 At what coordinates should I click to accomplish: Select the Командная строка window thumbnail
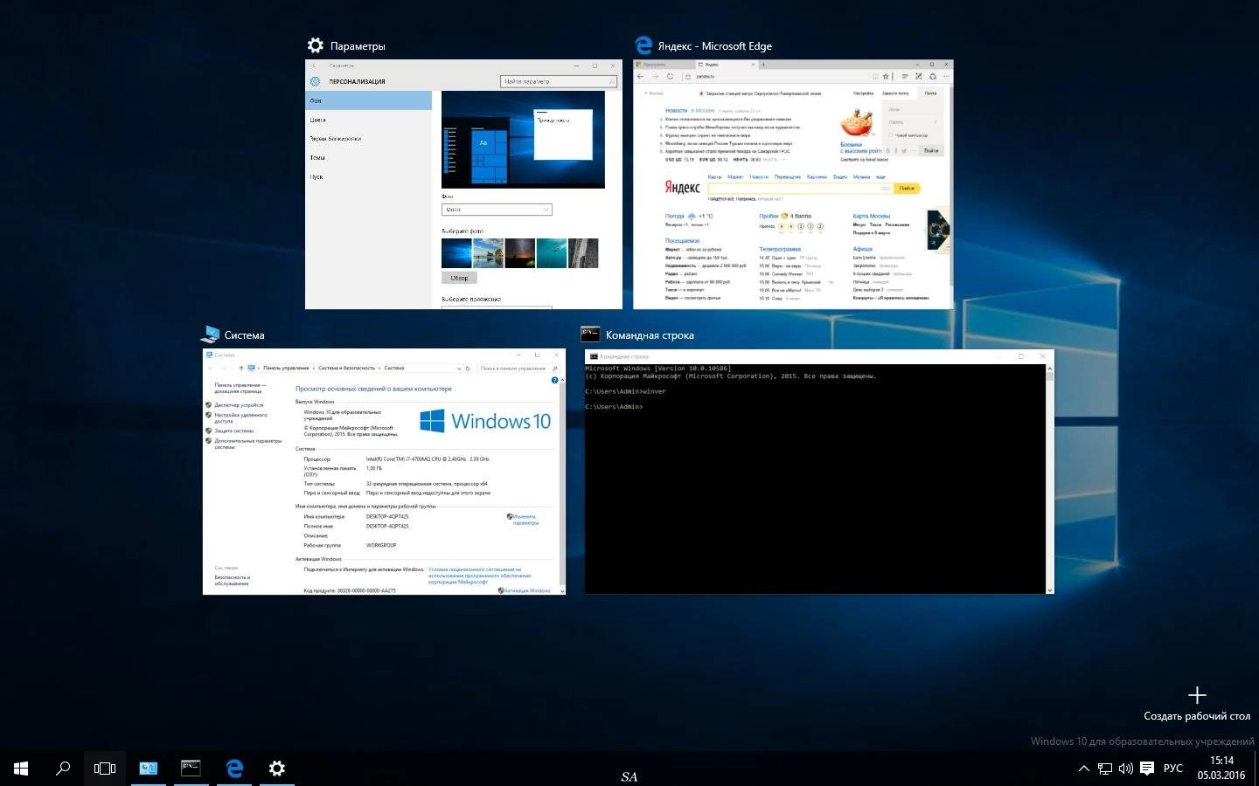[819, 472]
